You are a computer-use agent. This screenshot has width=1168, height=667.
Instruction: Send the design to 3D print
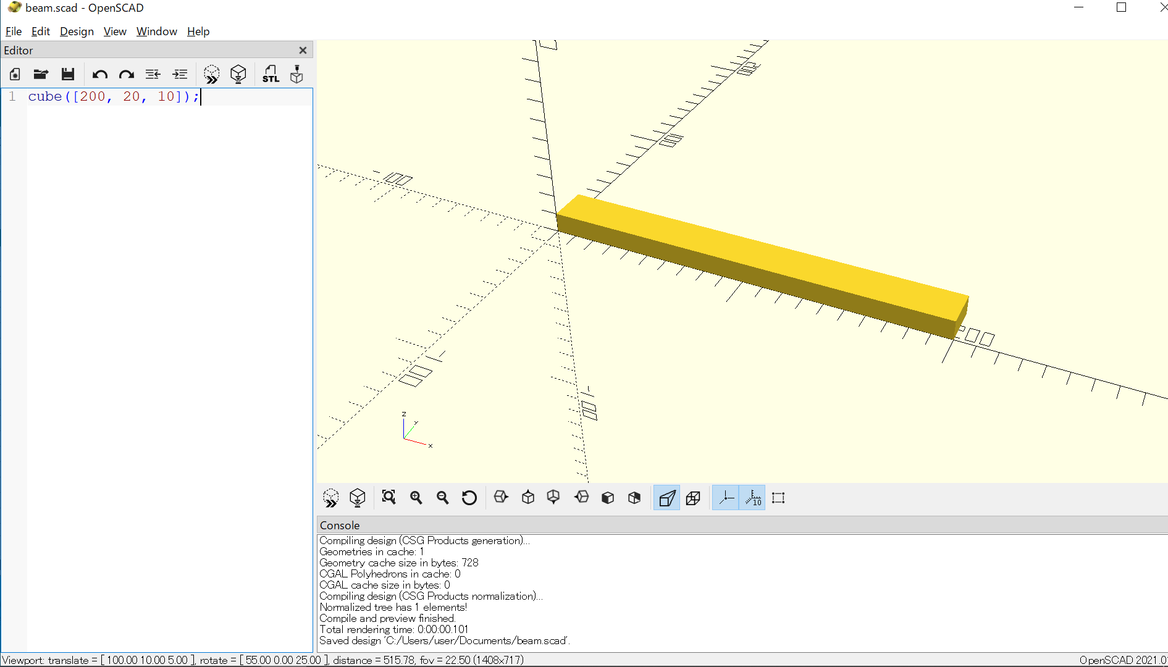pyautogui.click(x=297, y=75)
